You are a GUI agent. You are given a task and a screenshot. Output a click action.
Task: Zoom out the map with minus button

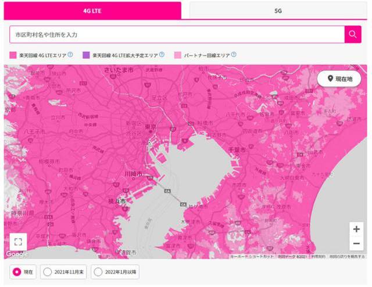pyautogui.click(x=356, y=243)
